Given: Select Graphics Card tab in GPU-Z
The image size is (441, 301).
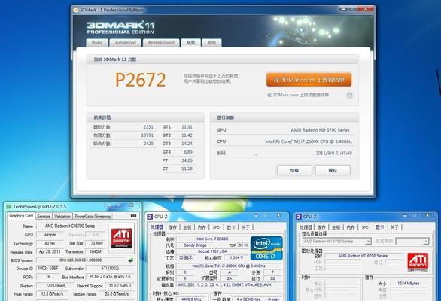Looking at the screenshot, I should 21,216.
